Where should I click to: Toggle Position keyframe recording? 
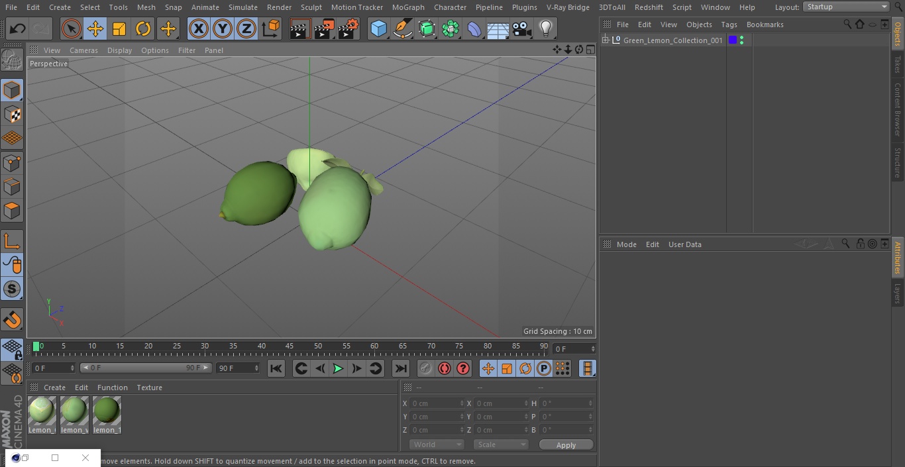(488, 368)
